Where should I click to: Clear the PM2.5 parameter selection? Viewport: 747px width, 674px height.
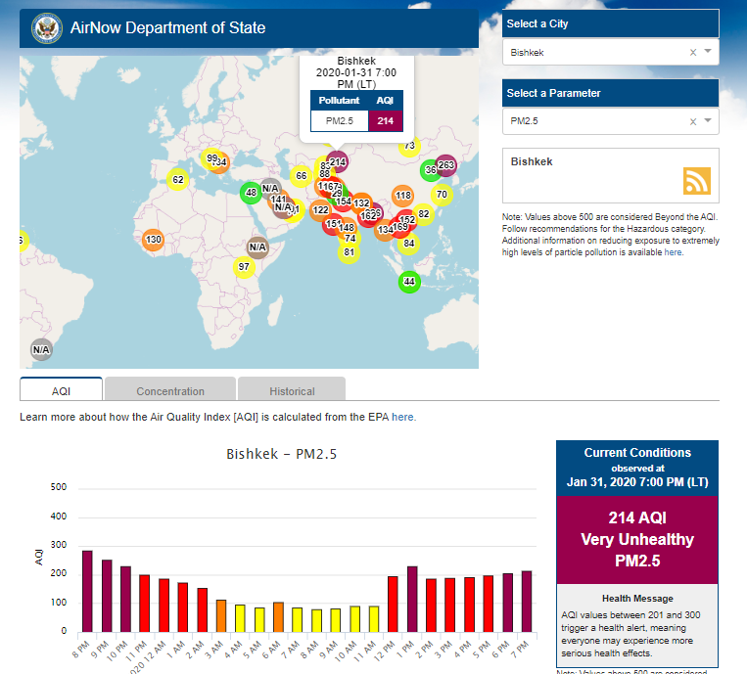693,122
